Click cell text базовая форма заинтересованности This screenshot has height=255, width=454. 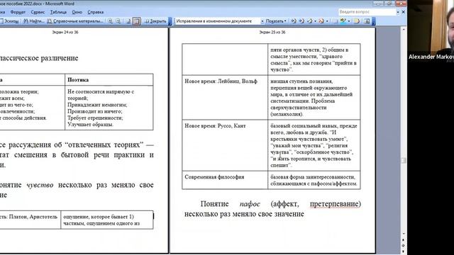point(313,177)
